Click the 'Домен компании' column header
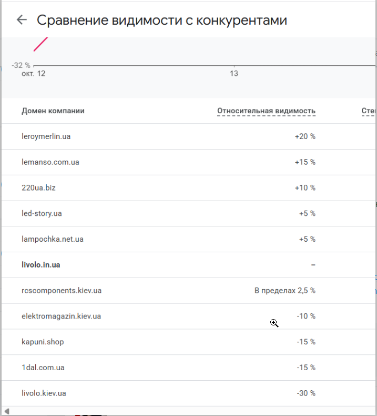 pyautogui.click(x=53, y=111)
